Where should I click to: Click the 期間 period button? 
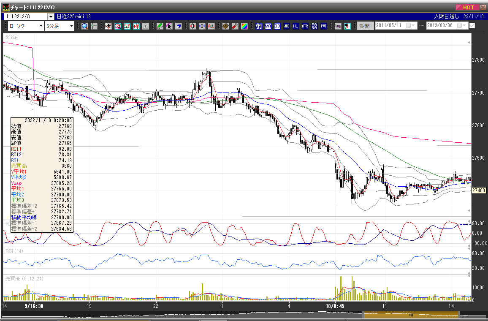365,26
